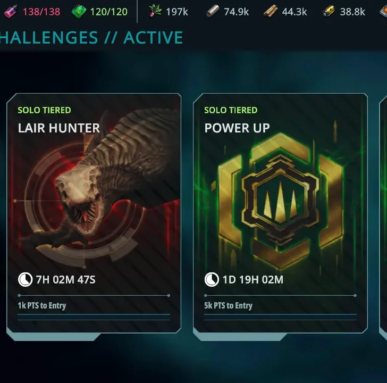Click the green tank fuel icon
Image resolution: width=387 pixels, height=383 pixels.
[x=79, y=11]
